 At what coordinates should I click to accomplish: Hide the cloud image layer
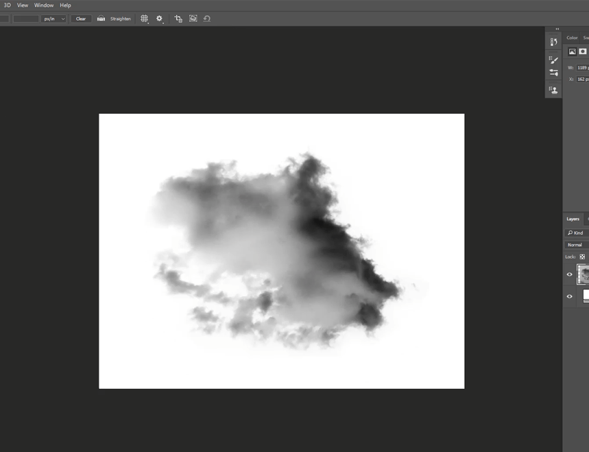point(569,274)
